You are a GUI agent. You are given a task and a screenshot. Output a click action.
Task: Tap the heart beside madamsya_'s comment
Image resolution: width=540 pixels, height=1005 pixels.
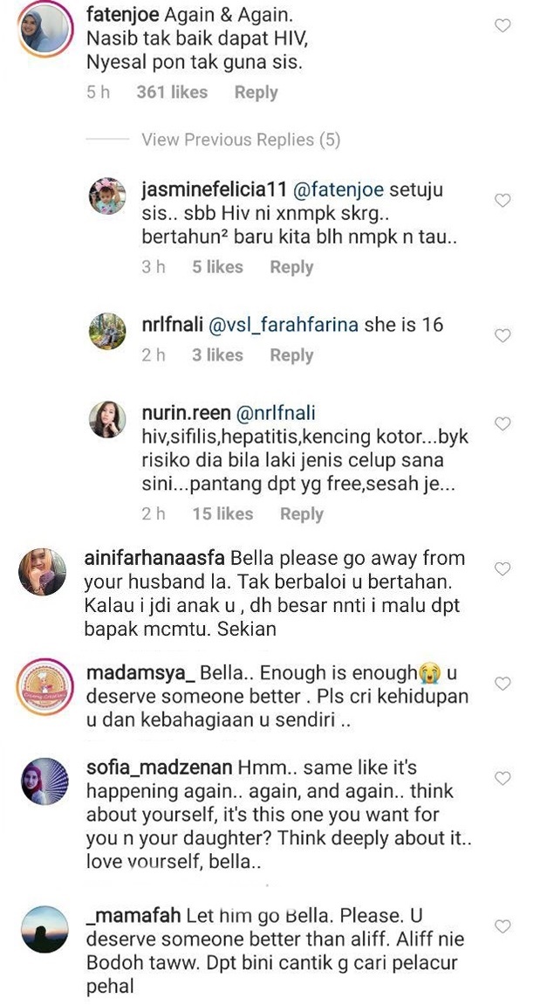coord(502,682)
